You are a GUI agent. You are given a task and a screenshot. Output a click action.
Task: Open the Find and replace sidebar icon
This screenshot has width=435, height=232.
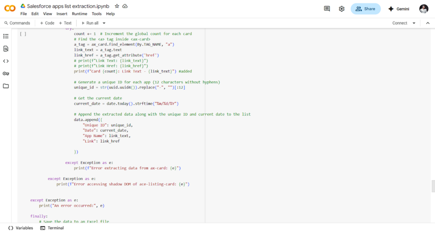click(x=6, y=49)
